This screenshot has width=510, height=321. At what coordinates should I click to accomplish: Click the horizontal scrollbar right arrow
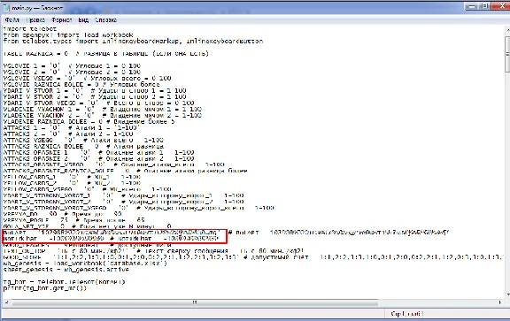coord(500,302)
